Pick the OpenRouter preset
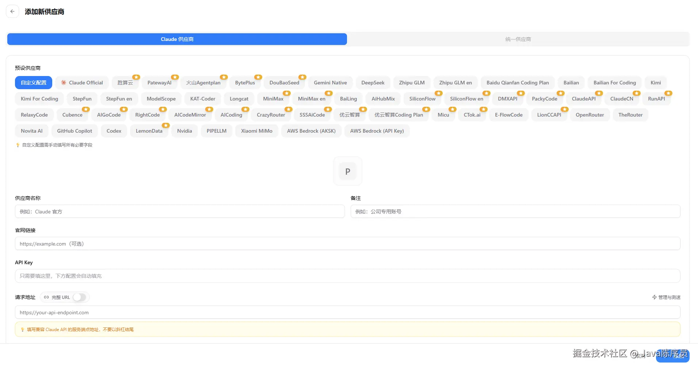 590,115
